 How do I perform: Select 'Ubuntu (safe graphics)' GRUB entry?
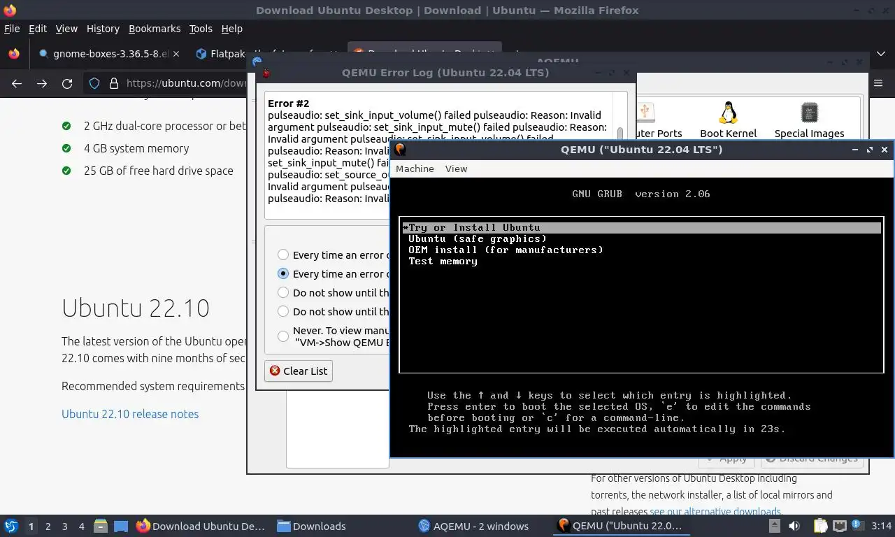click(x=478, y=238)
